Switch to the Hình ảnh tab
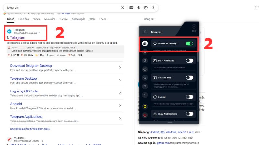 (24, 19)
